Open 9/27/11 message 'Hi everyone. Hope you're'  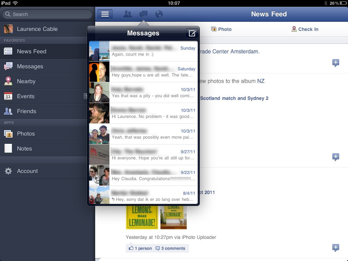click(x=143, y=155)
